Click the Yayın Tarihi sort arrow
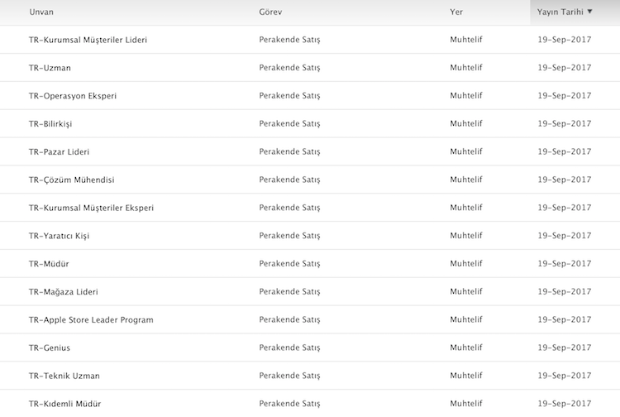This screenshot has width=620, height=417. (590, 12)
